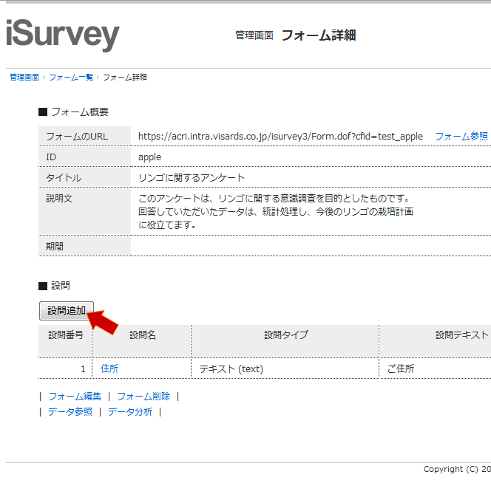Click フォーム詳細 breadcrumb text
The image size is (491, 497).
point(124,78)
